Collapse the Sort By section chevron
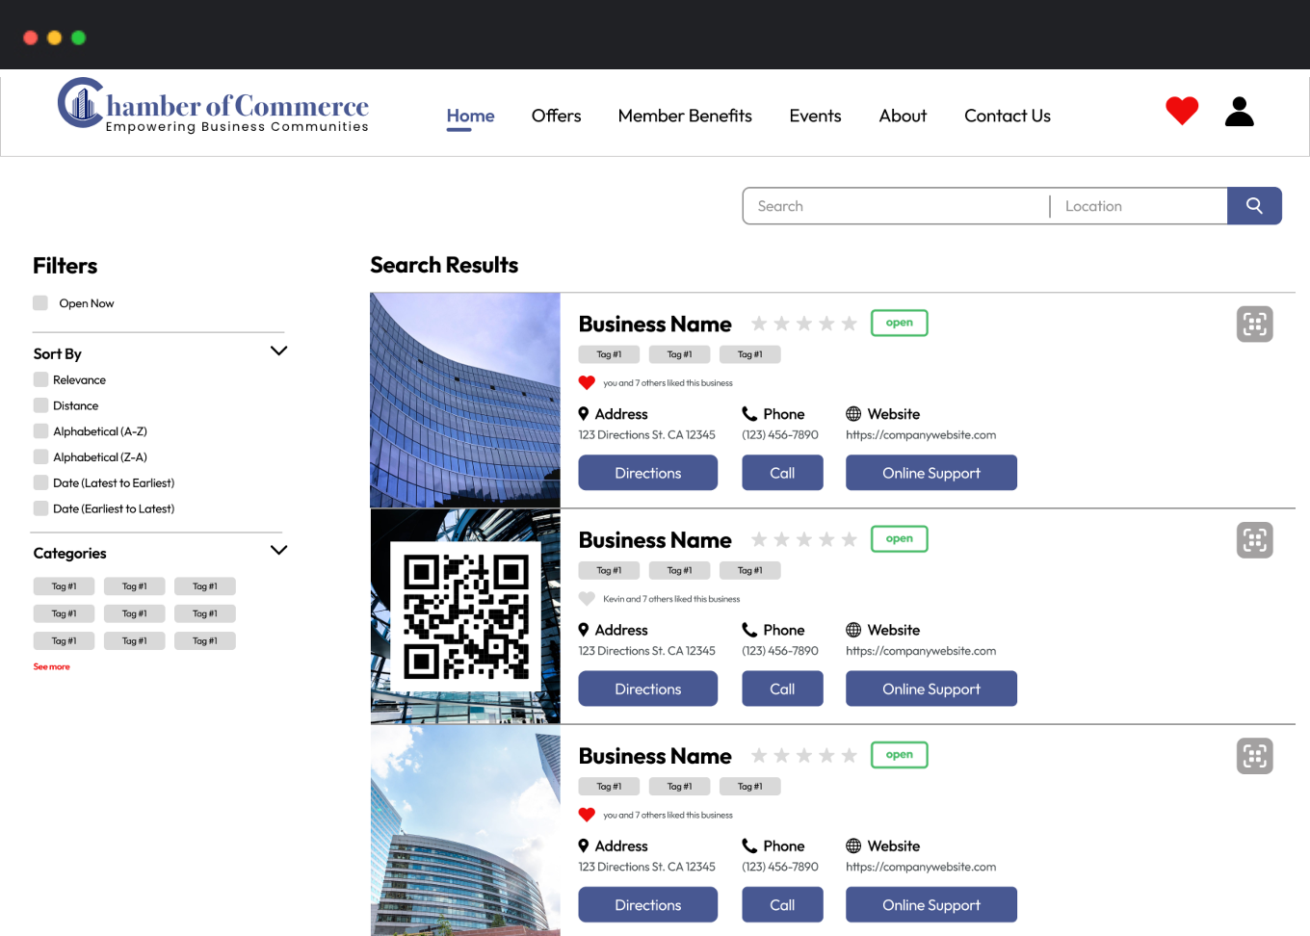 [x=278, y=351]
